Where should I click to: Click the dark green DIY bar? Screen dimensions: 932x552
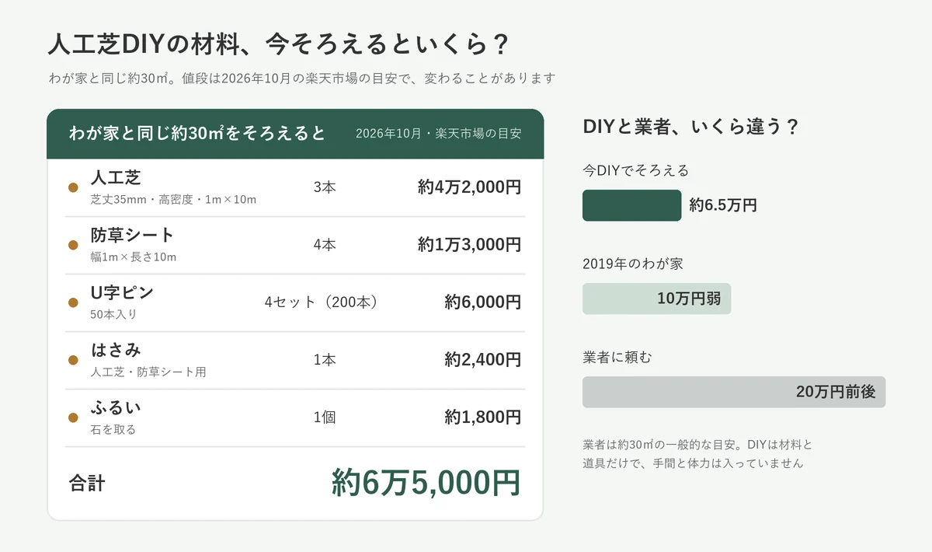[632, 205]
